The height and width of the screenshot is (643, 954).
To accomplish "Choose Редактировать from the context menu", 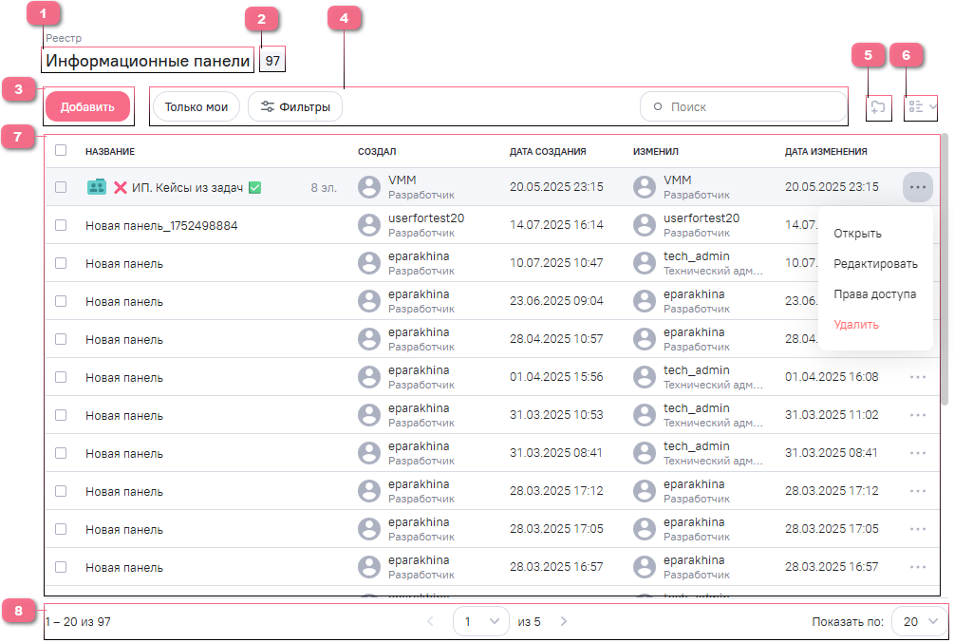I will click(874, 264).
